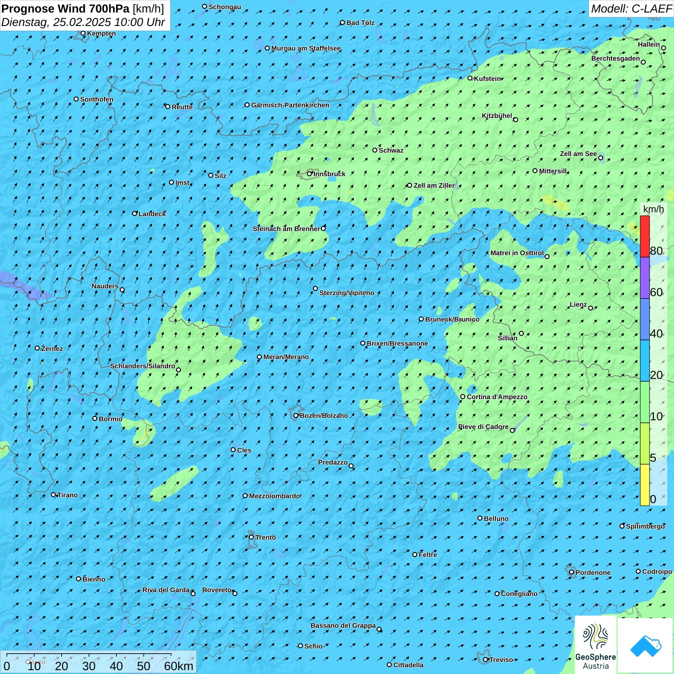Select the Cortina d'Ampezzo marker

point(463,397)
